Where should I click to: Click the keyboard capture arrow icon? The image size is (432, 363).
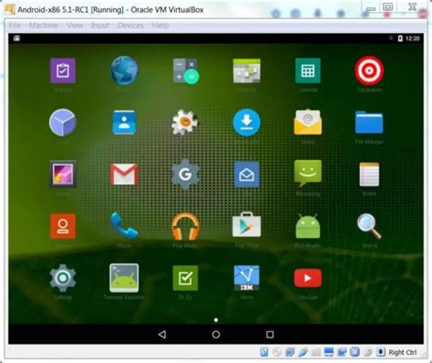click(x=380, y=352)
